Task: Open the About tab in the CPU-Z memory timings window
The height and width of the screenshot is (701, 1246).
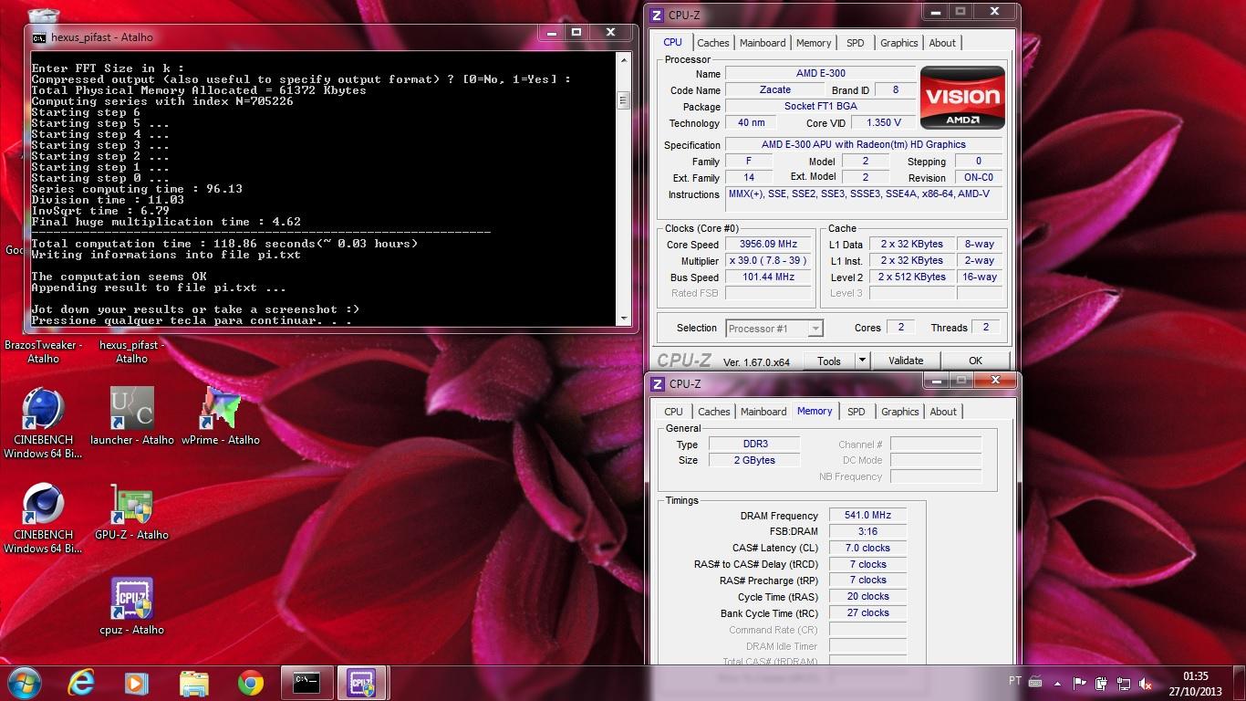Action: (x=943, y=412)
